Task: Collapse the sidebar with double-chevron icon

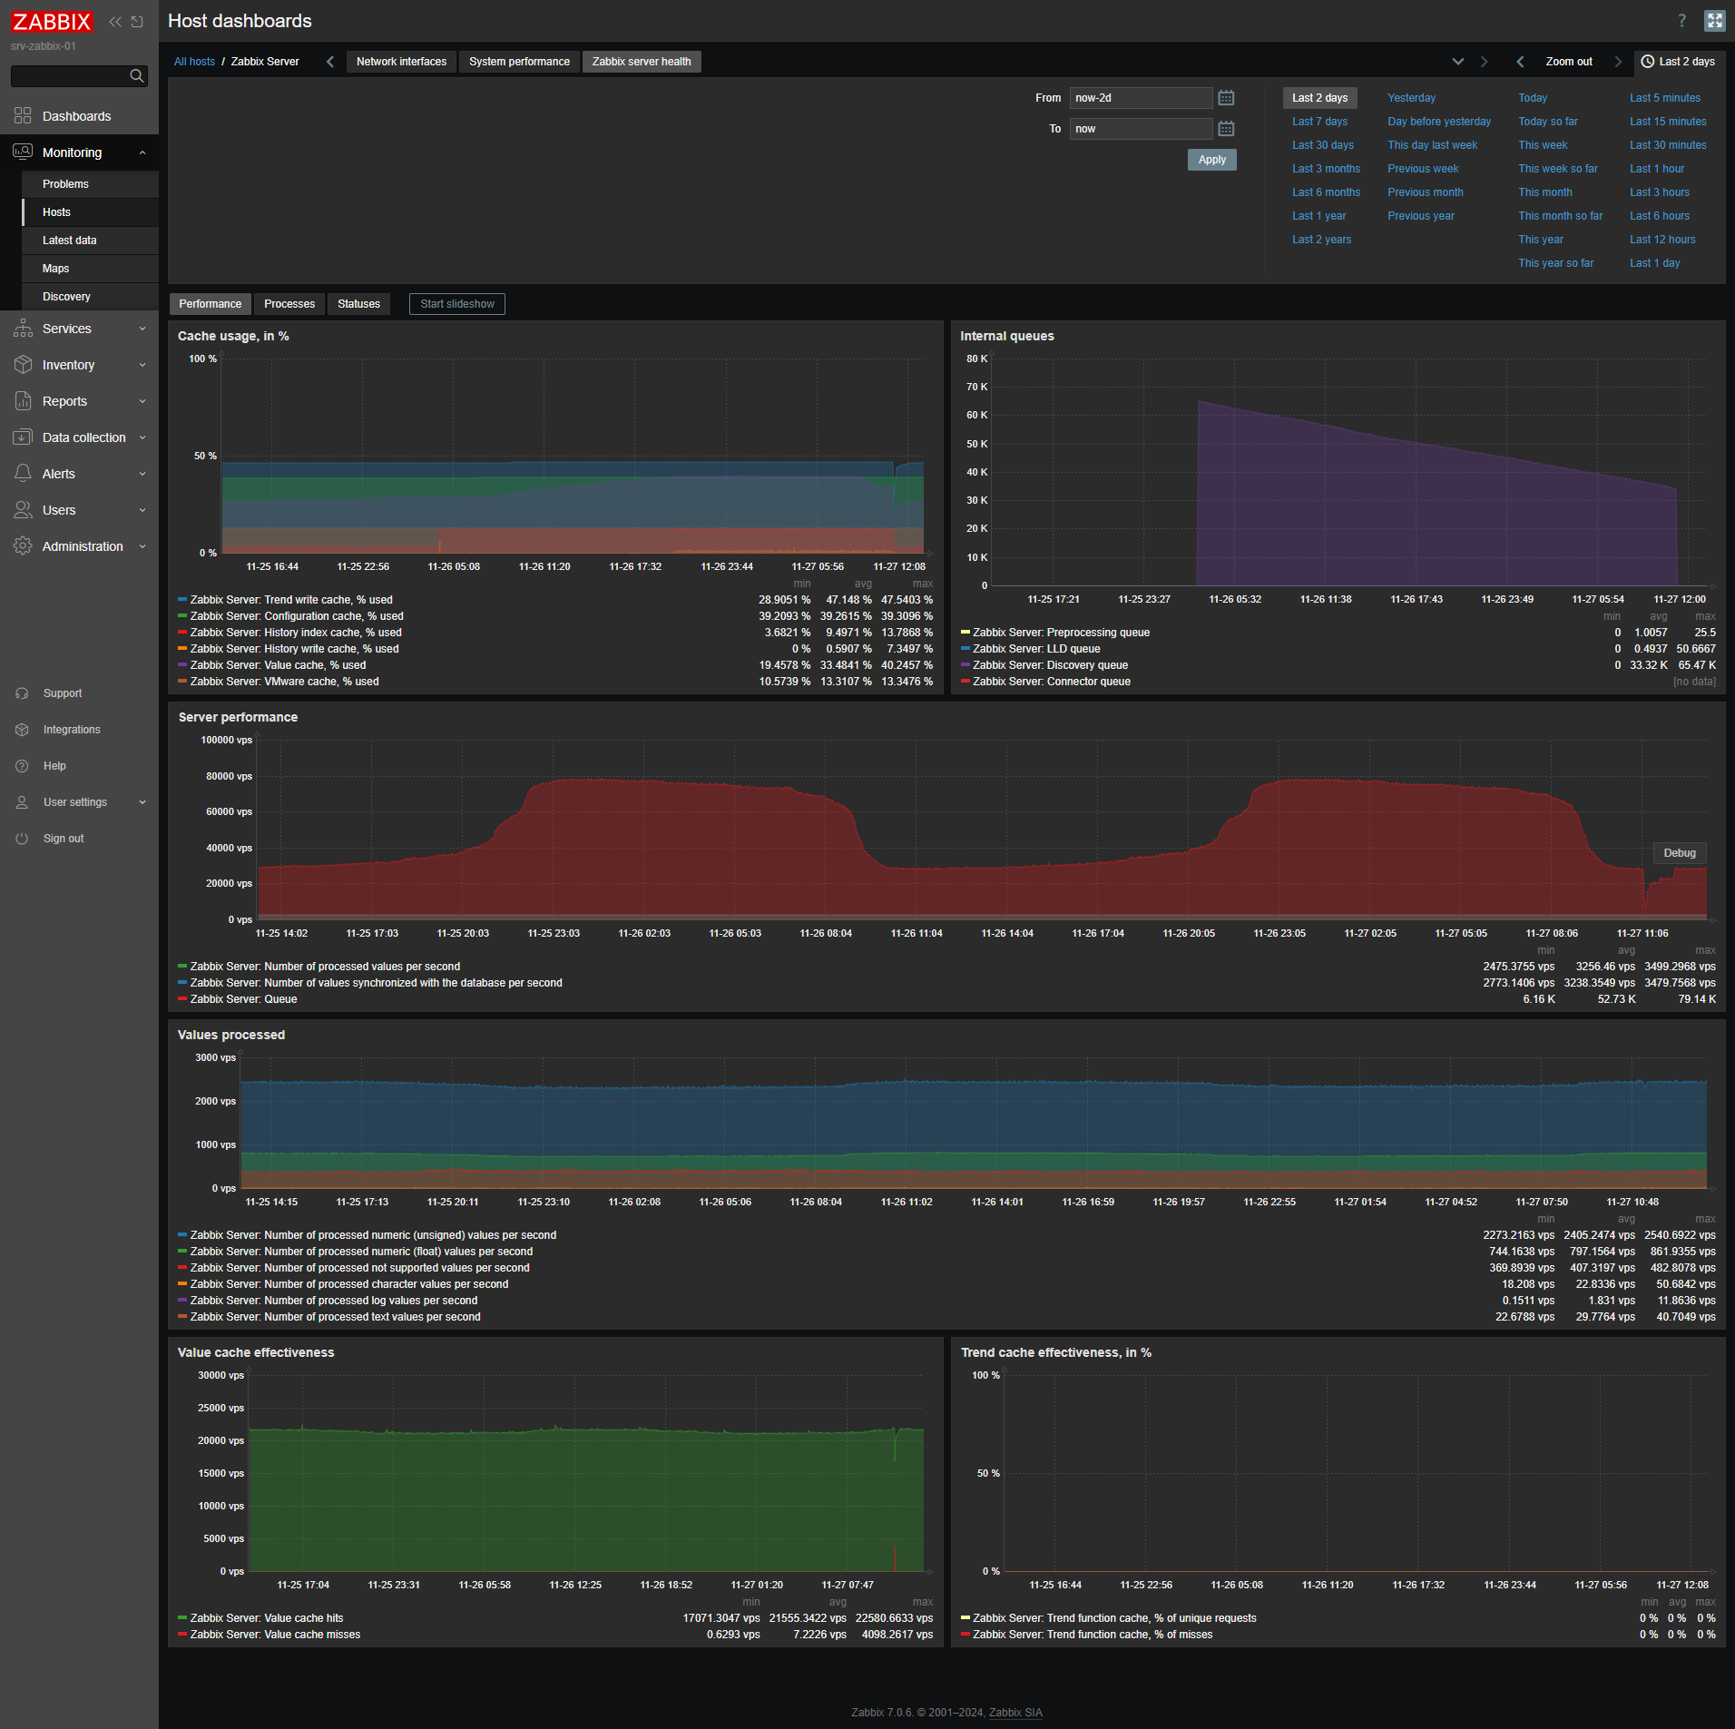Action: coord(115,22)
